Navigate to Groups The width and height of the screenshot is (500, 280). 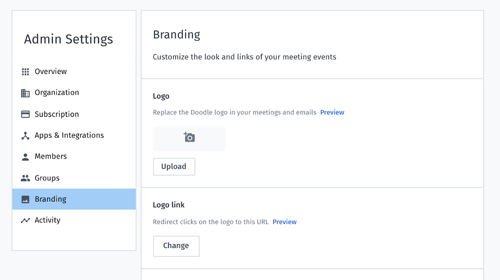pyautogui.click(x=47, y=178)
